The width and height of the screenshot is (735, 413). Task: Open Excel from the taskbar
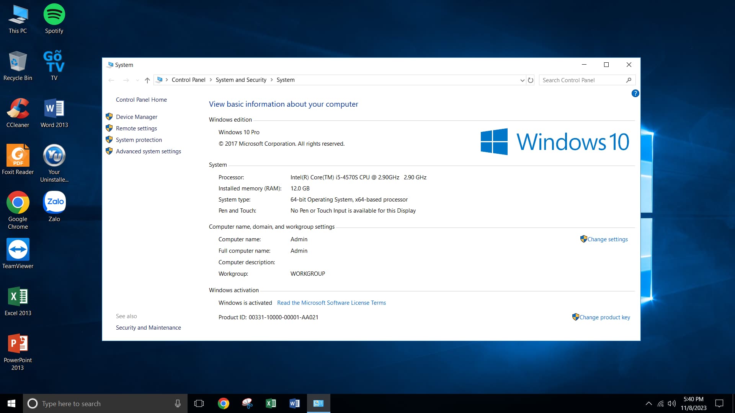pos(271,403)
